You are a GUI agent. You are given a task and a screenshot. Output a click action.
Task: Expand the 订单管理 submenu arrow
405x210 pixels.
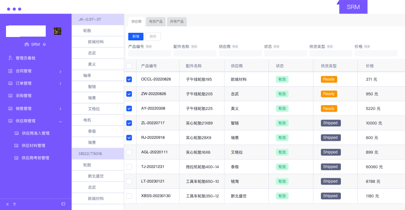[x=60, y=83]
